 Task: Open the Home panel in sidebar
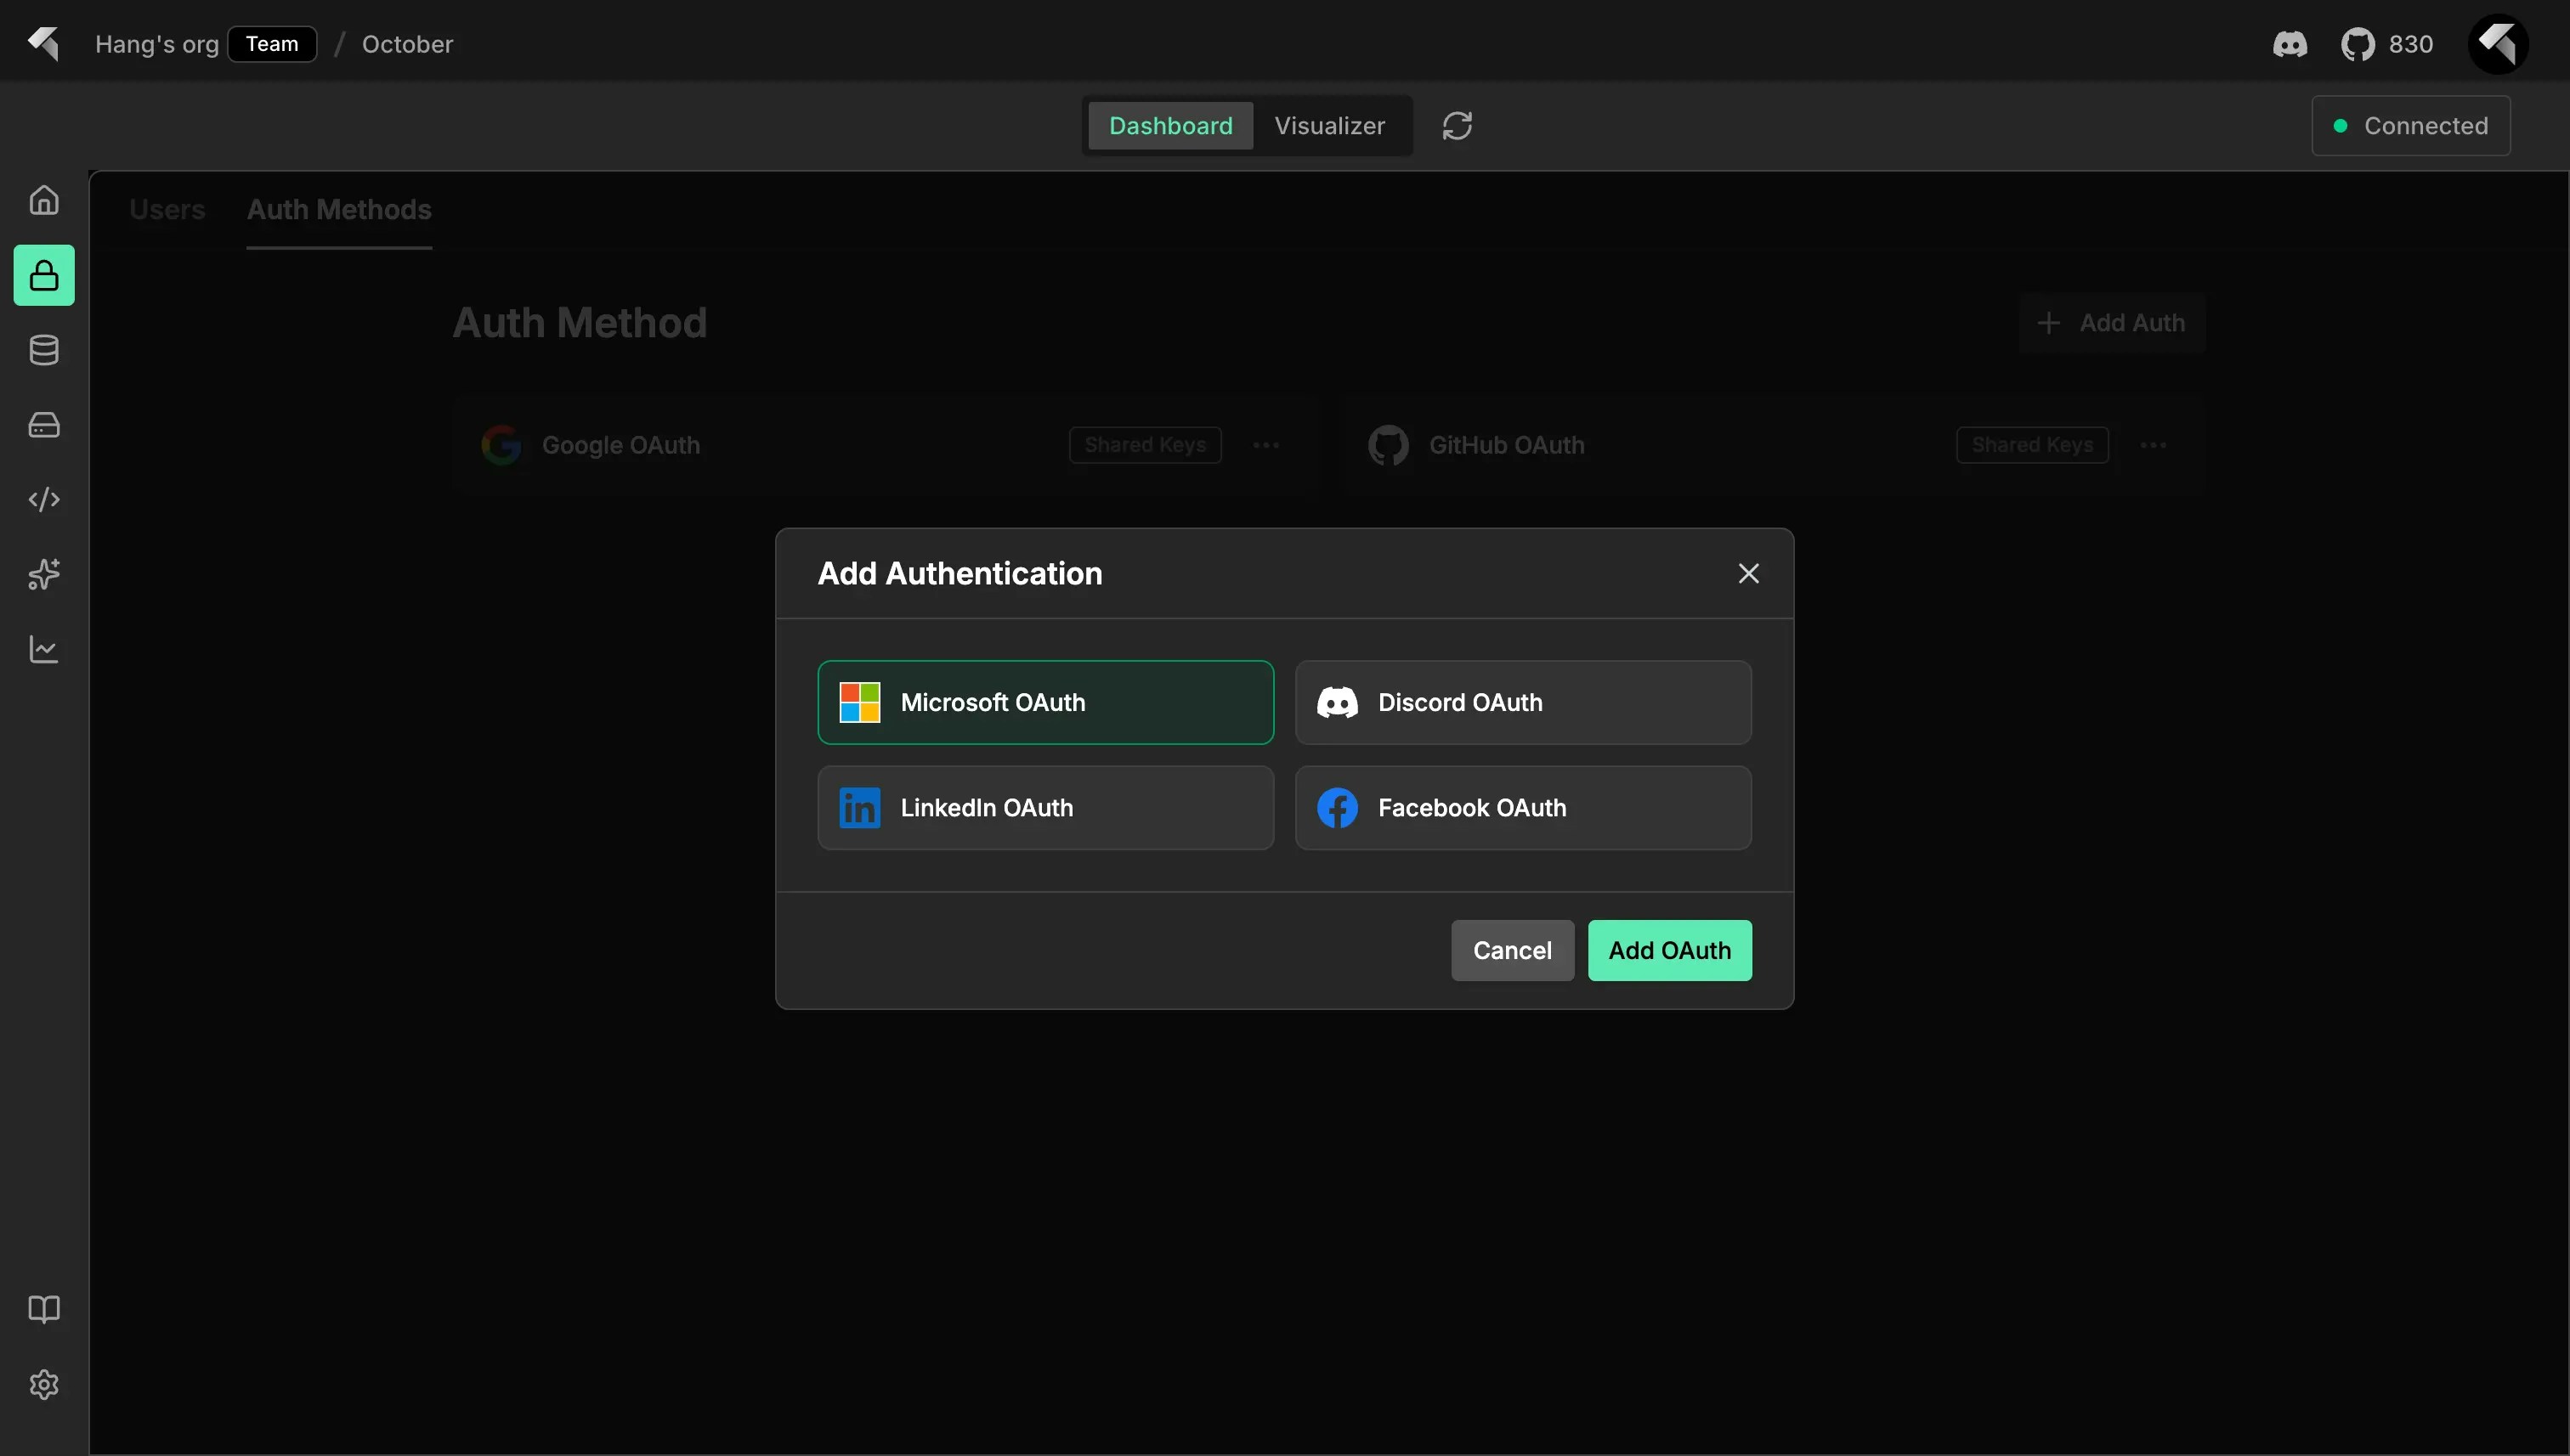(x=44, y=200)
